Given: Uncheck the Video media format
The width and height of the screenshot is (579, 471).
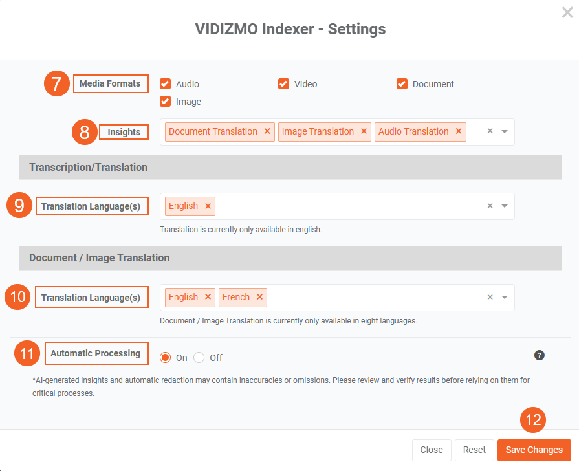Looking at the screenshot, I should point(283,83).
